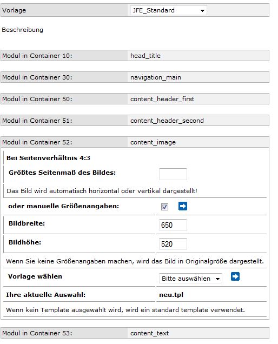
Task: Click the content_header_second module name
Action: click(x=167, y=121)
